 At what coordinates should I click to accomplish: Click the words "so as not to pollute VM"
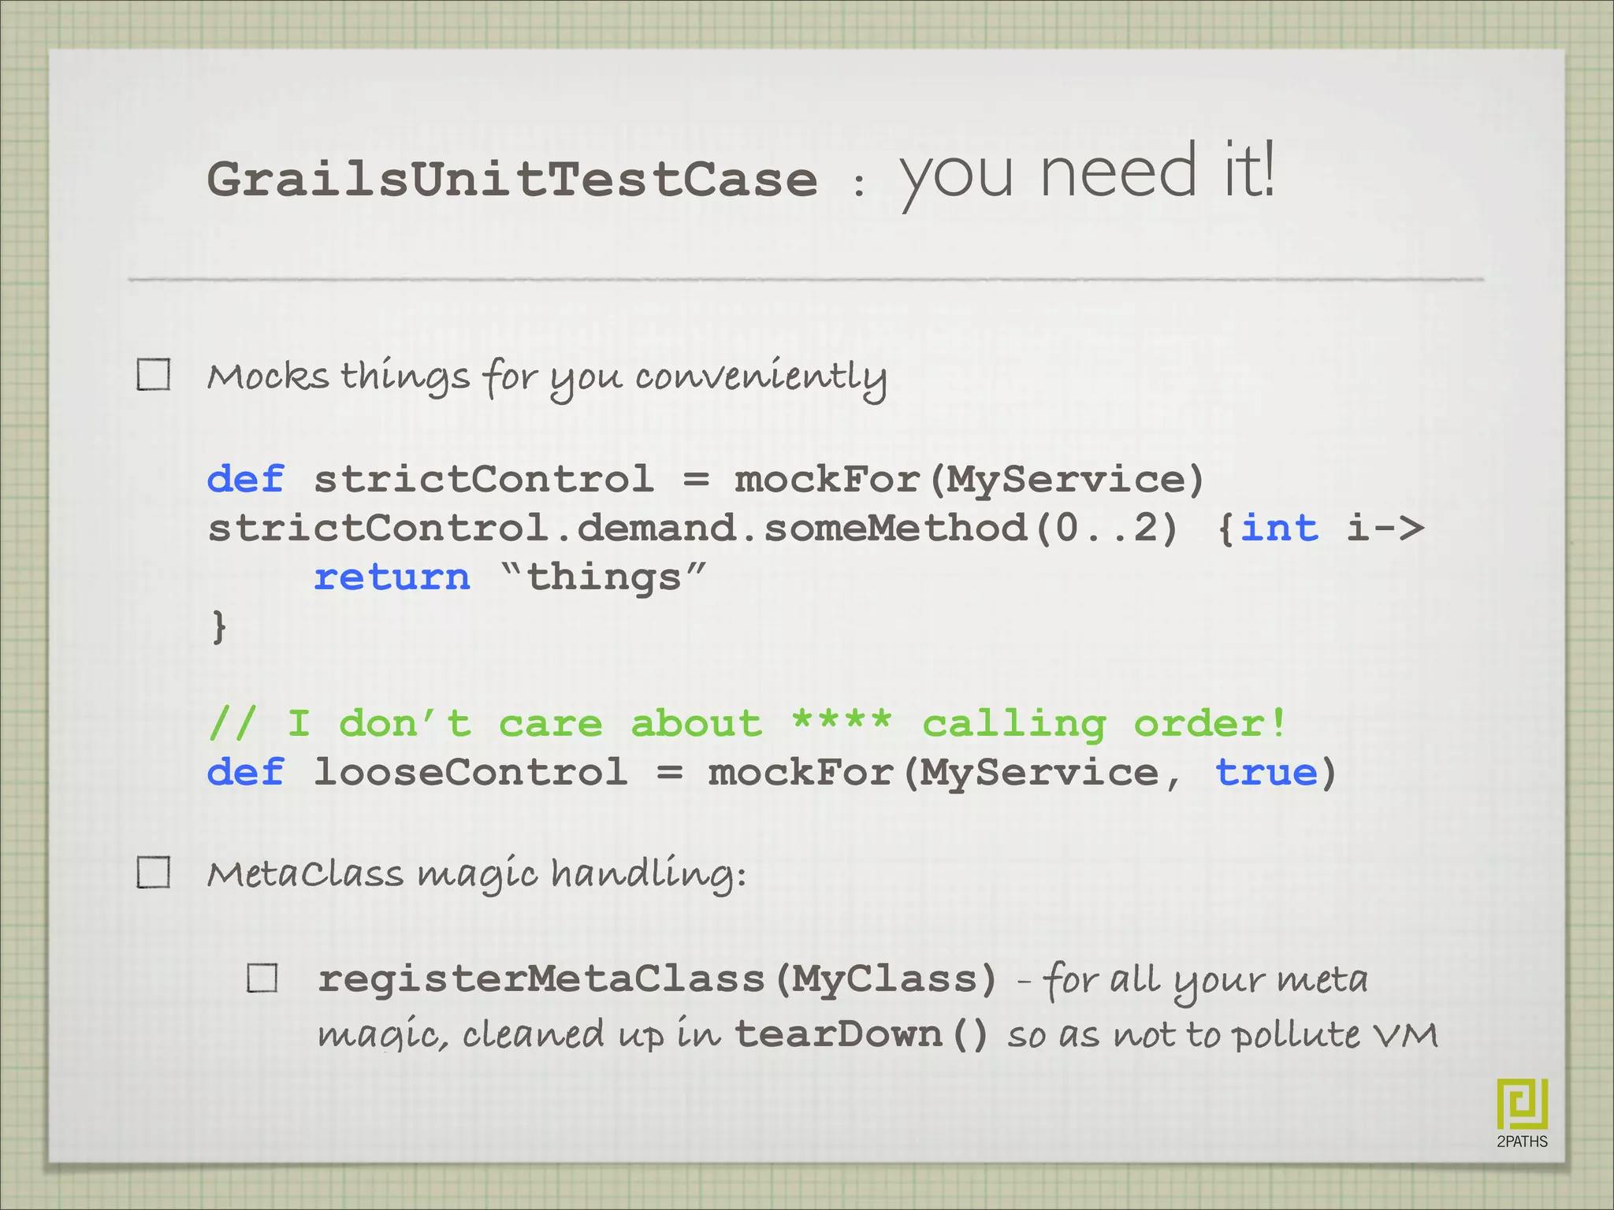[1222, 1035]
